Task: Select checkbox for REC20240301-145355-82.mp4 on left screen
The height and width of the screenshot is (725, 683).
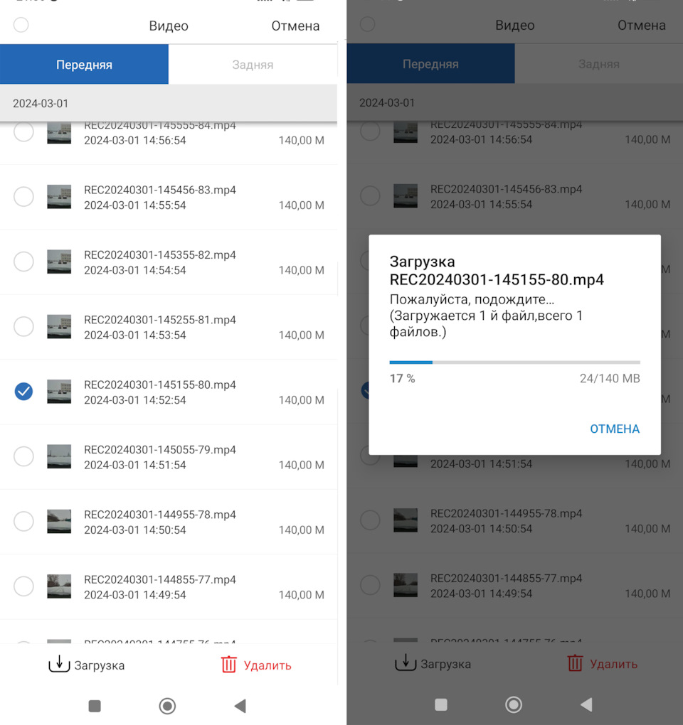Action: point(23,262)
